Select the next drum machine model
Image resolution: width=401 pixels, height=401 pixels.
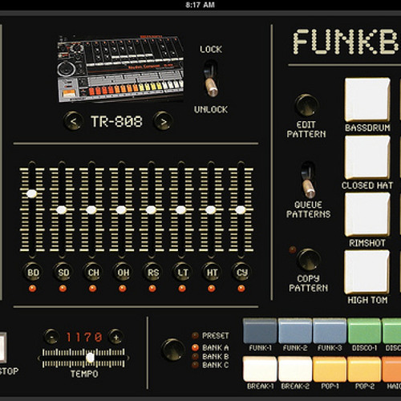coord(163,121)
